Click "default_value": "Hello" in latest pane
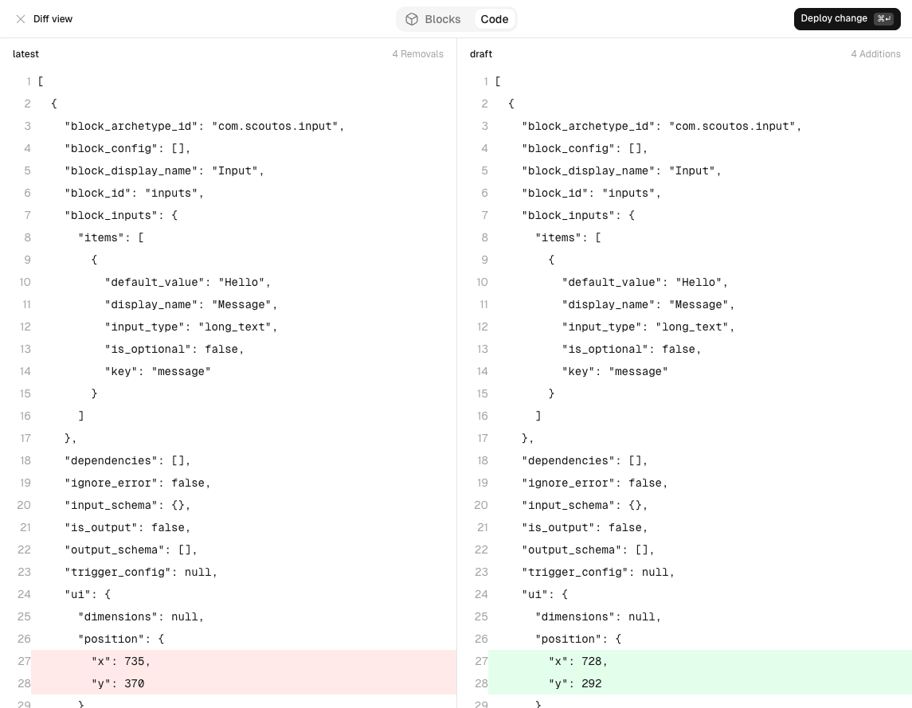 pos(188,282)
